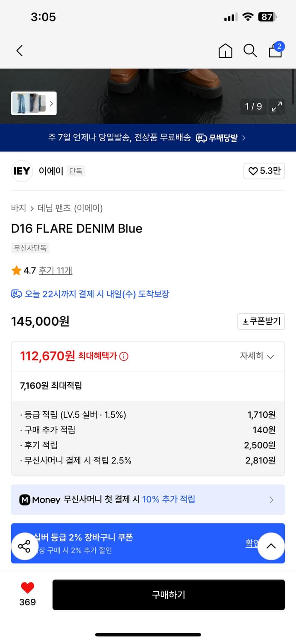This screenshot has width=296, height=642.
Task: Open the 바지 category breadcrumb
Action: [x=18, y=208]
